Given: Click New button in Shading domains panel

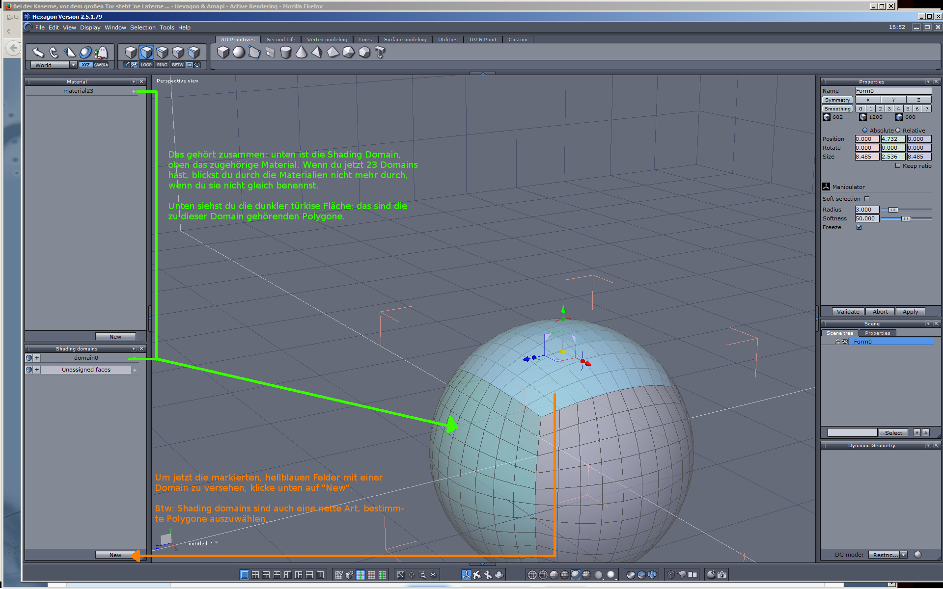Looking at the screenshot, I should (x=115, y=555).
